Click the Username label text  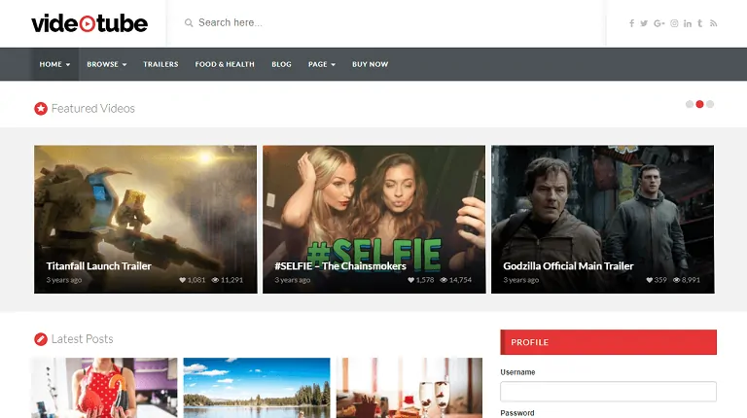click(517, 372)
